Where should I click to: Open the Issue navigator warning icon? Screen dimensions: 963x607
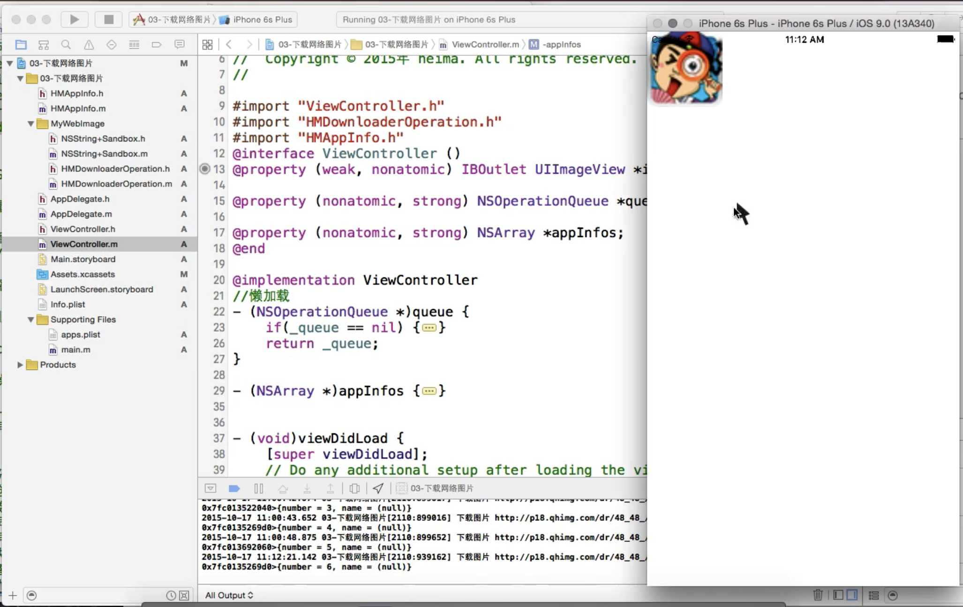coord(89,44)
